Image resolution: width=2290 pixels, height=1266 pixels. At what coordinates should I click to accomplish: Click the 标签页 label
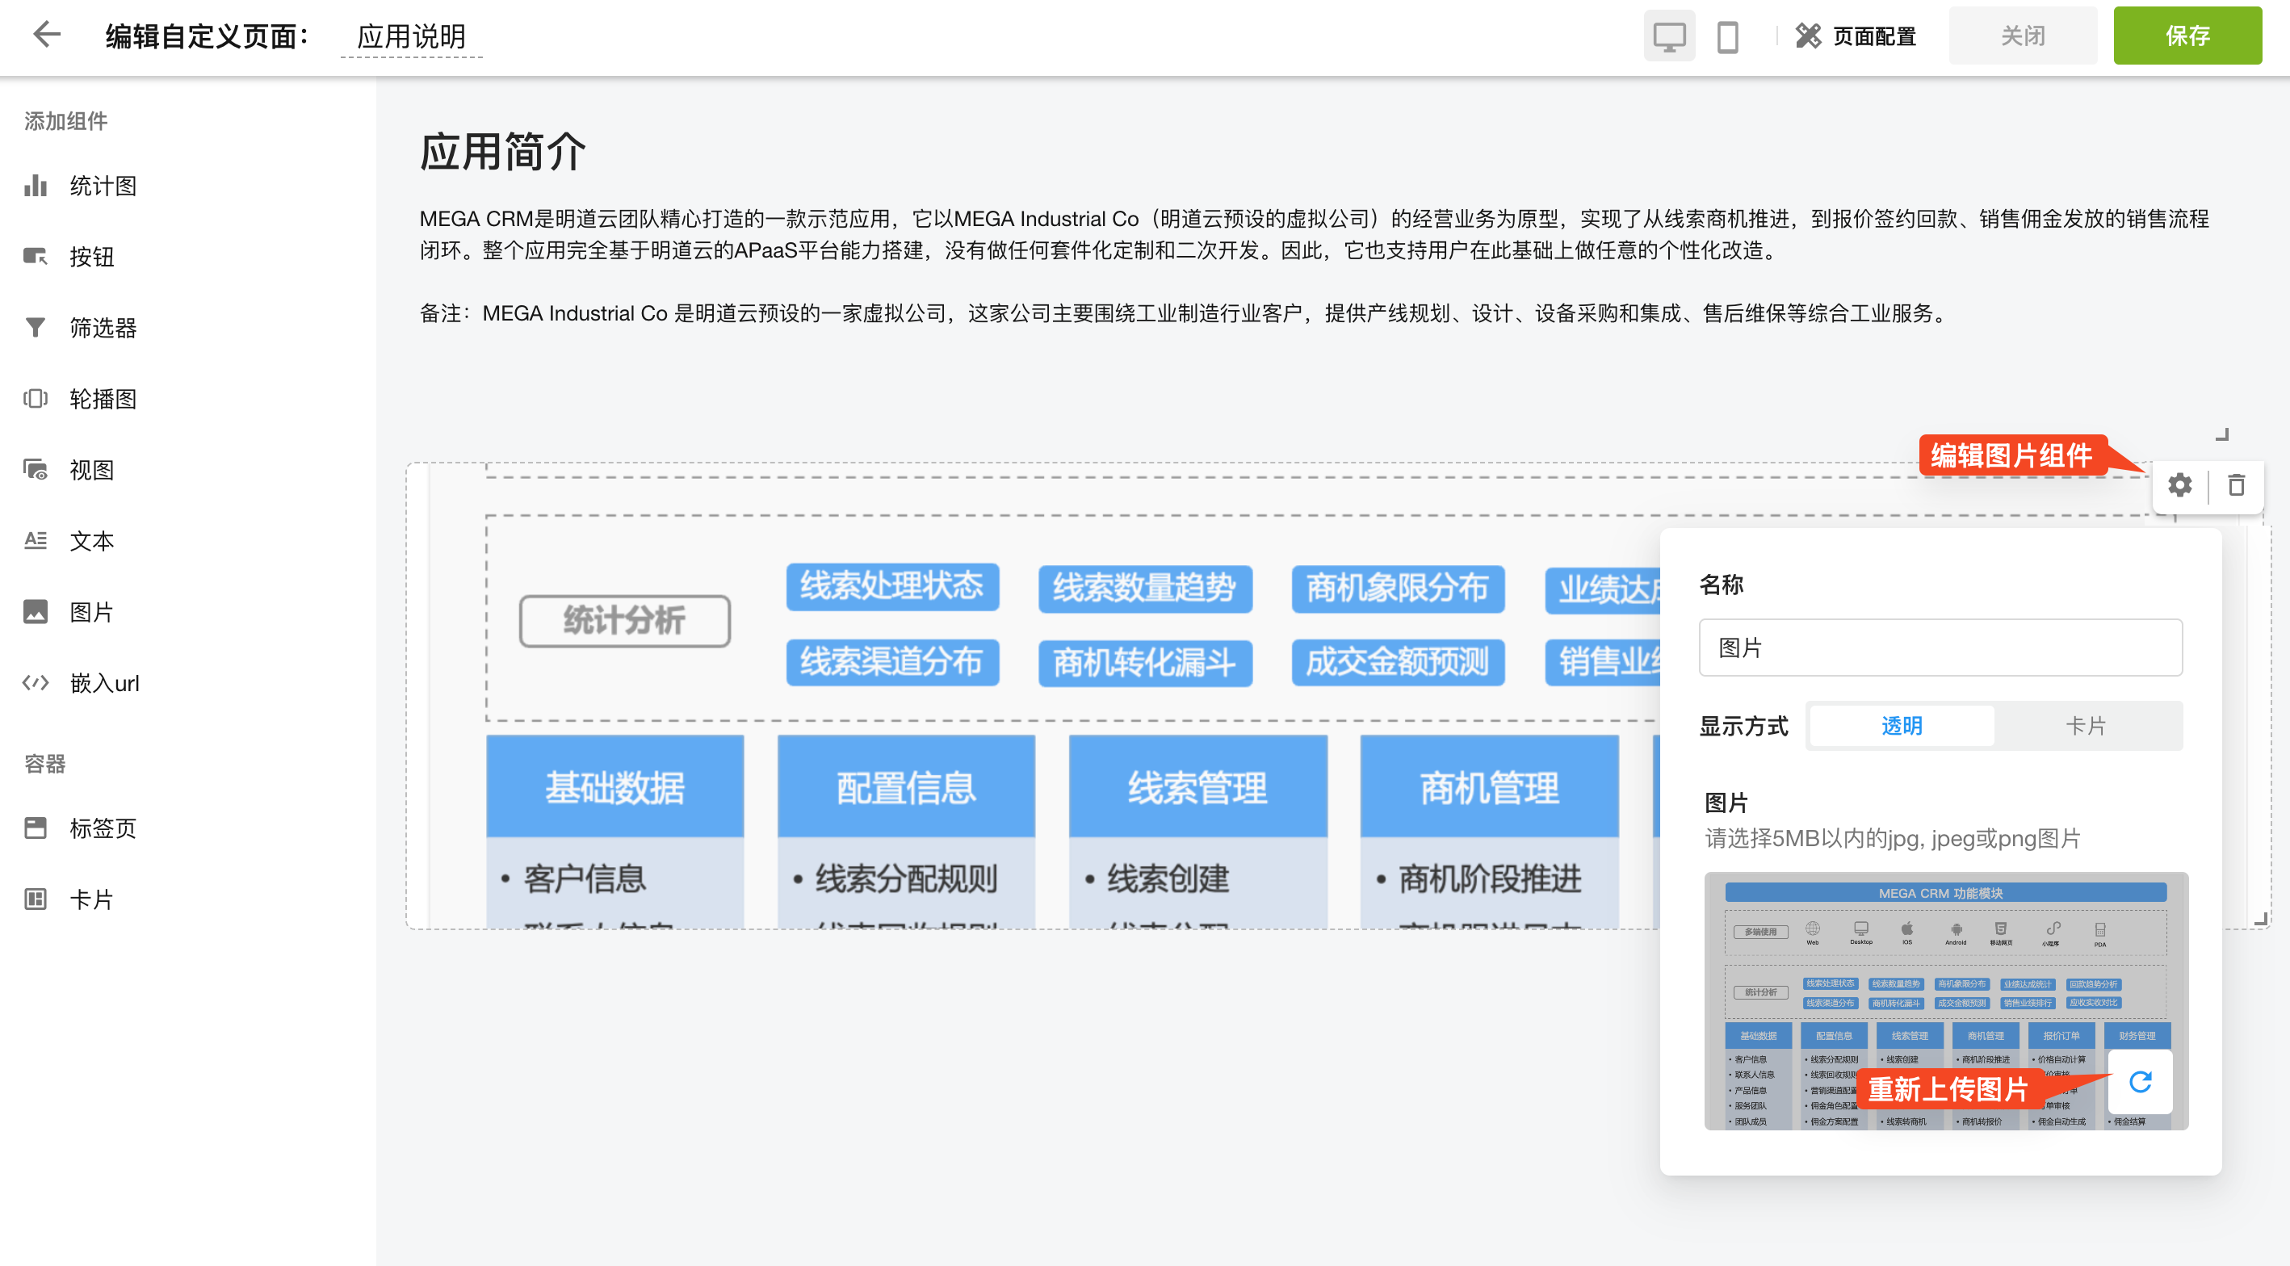[103, 828]
